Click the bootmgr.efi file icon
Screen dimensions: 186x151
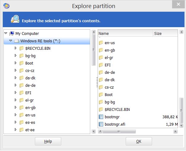(x=101, y=124)
